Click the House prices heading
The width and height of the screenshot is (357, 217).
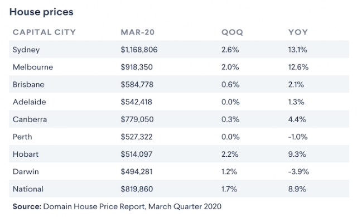pos(41,12)
